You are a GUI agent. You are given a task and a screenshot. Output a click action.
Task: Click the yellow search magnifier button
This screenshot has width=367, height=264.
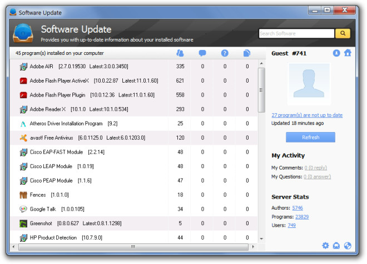343,33
